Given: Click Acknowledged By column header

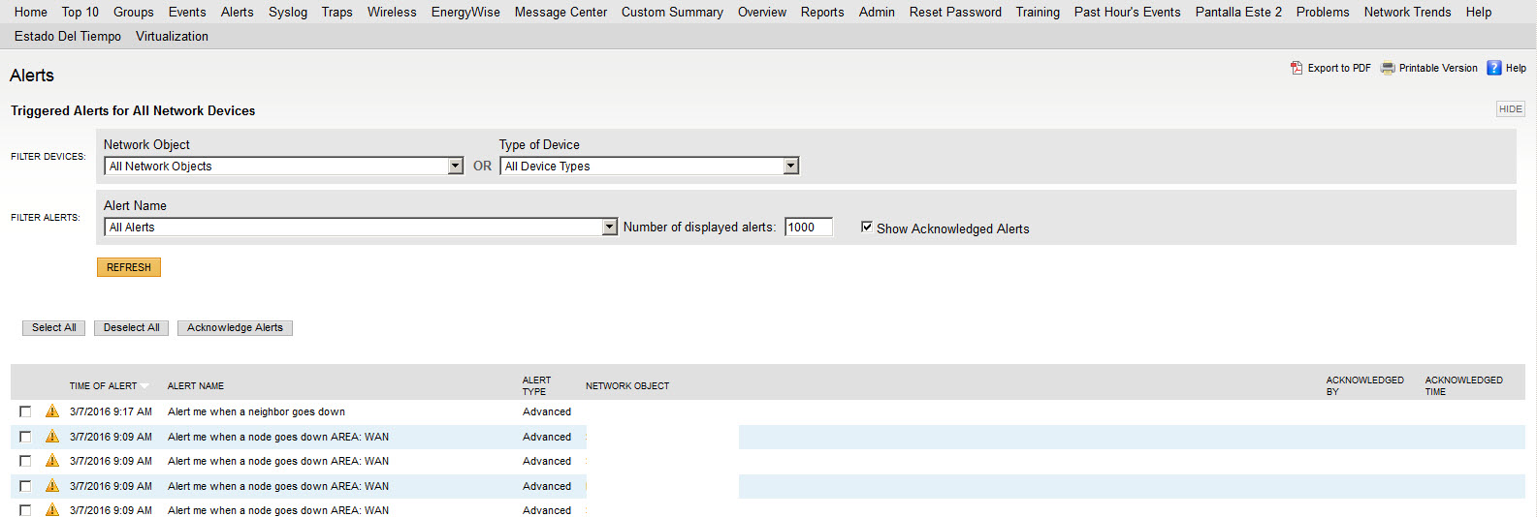Looking at the screenshot, I should pyautogui.click(x=1364, y=385).
